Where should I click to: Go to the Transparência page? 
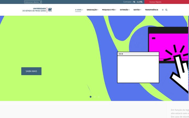click(151, 10)
